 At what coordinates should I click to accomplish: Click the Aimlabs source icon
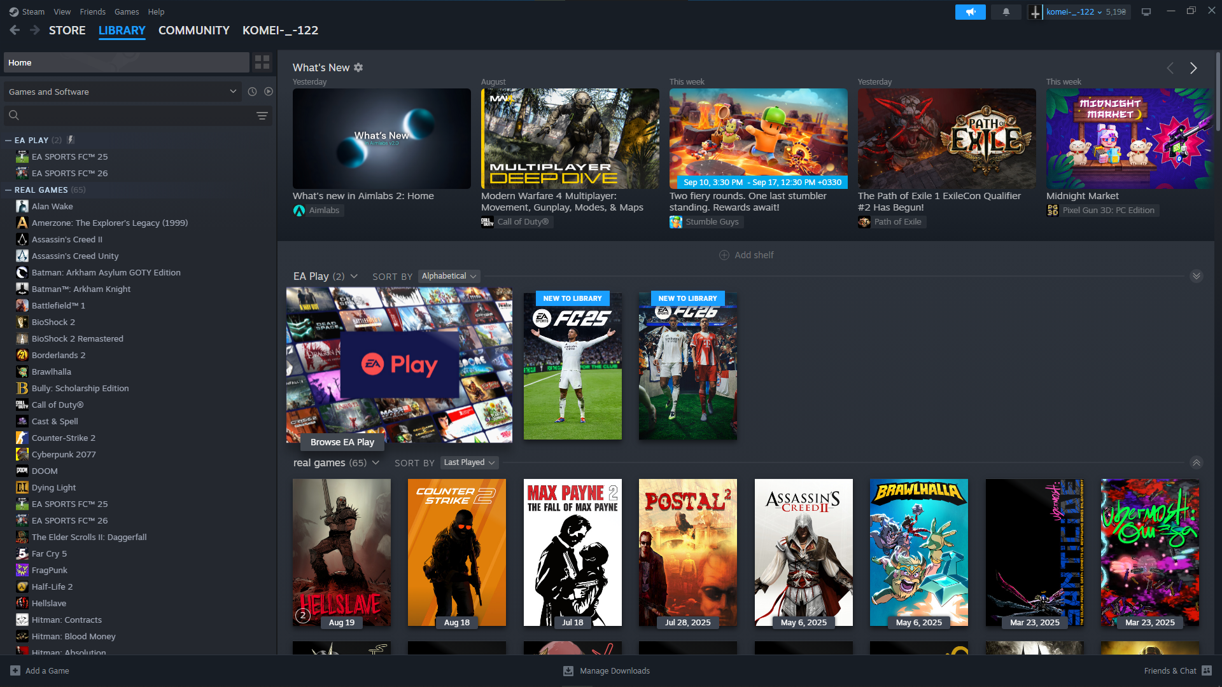click(299, 211)
